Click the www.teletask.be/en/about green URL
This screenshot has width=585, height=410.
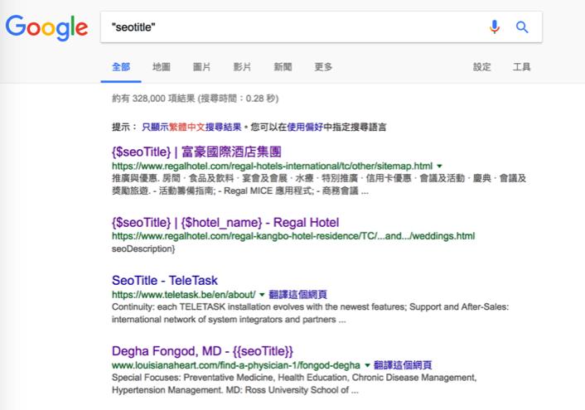click(x=184, y=295)
